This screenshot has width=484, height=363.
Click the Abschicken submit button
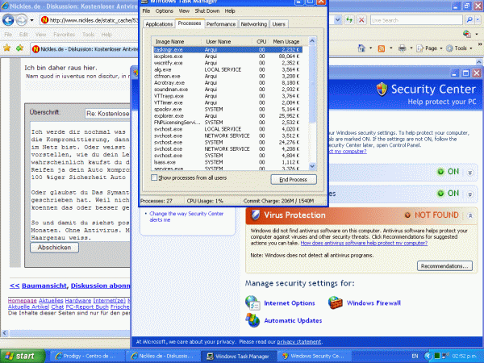coord(54,248)
